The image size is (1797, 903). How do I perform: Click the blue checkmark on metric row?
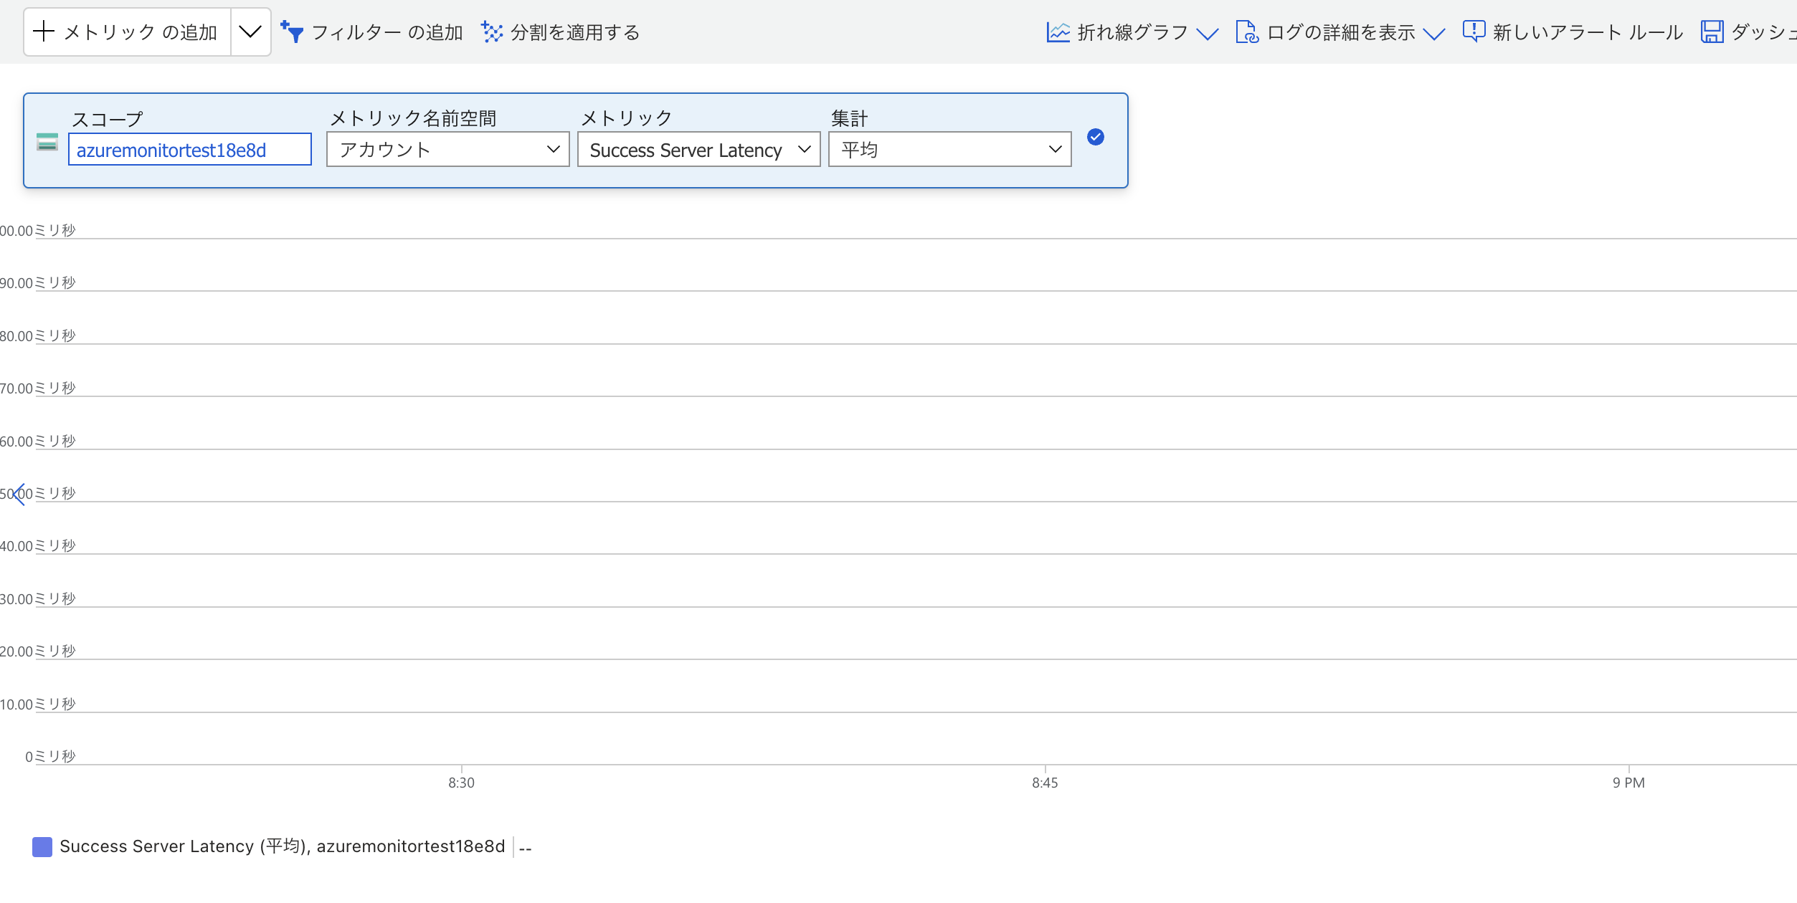pyautogui.click(x=1095, y=137)
